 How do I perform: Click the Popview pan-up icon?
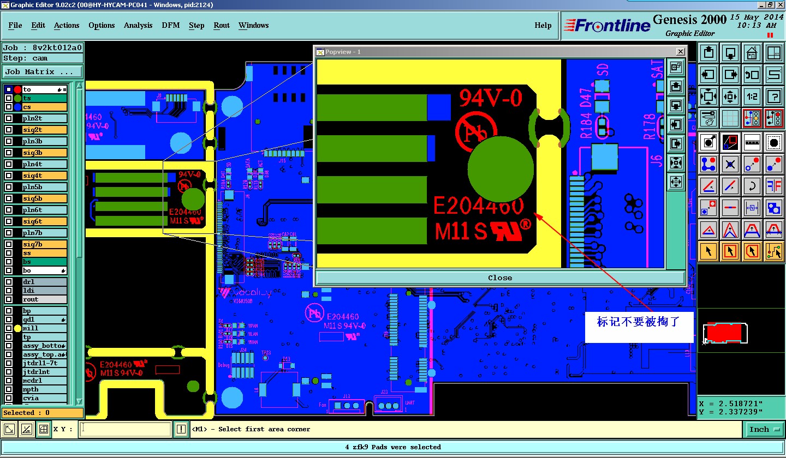[x=676, y=86]
